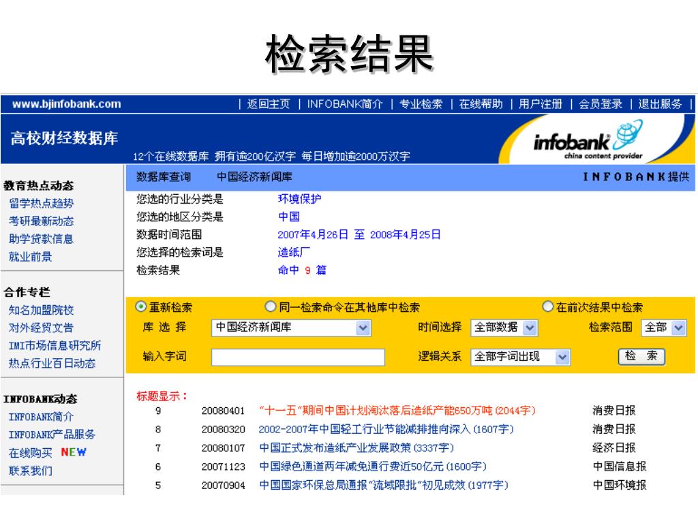Open the 对外经贸文告 sidebar link
The width and height of the screenshot is (698, 523).
(x=41, y=328)
